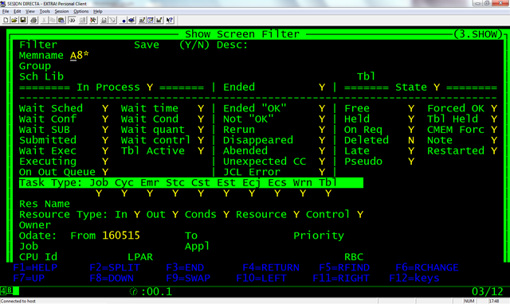Click the application icon in title bar
The image size is (510, 304).
pyautogui.click(x=3, y=3)
